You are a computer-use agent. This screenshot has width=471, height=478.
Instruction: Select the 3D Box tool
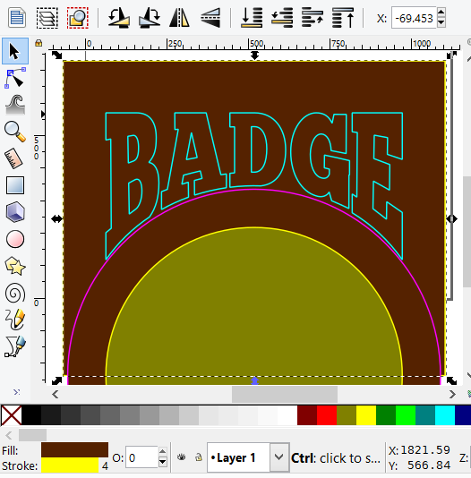click(x=15, y=211)
